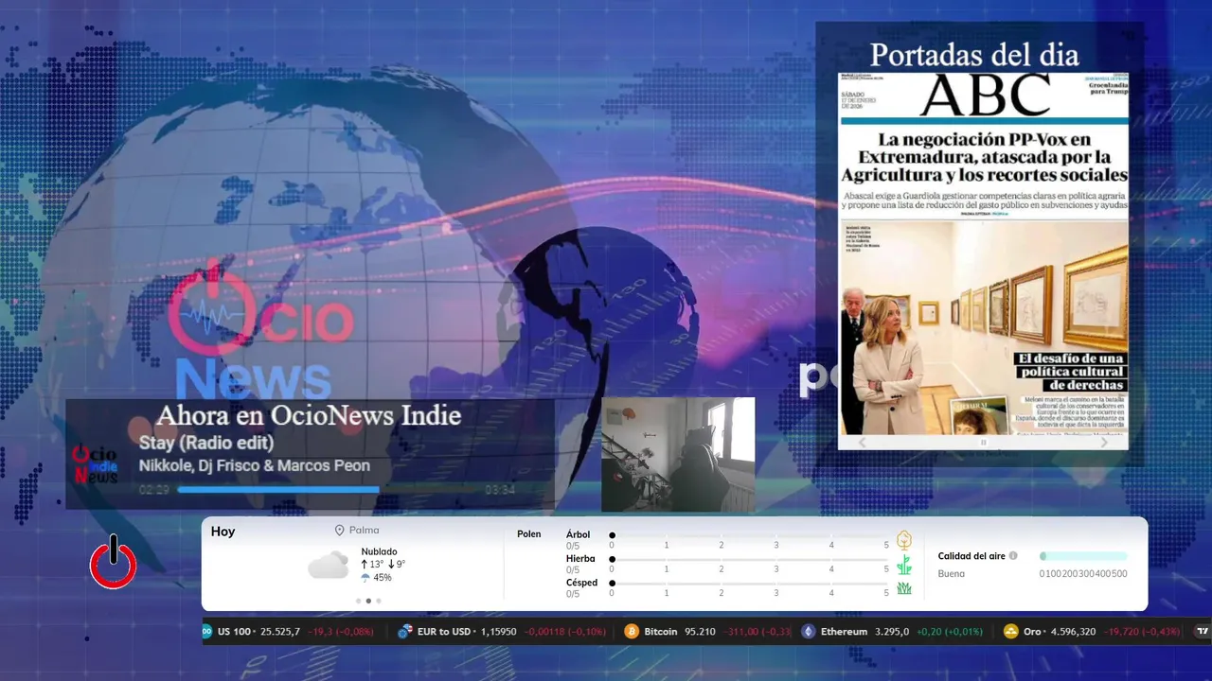Select the third weather carousel dot
This screenshot has width=1212, height=681.
(x=379, y=601)
